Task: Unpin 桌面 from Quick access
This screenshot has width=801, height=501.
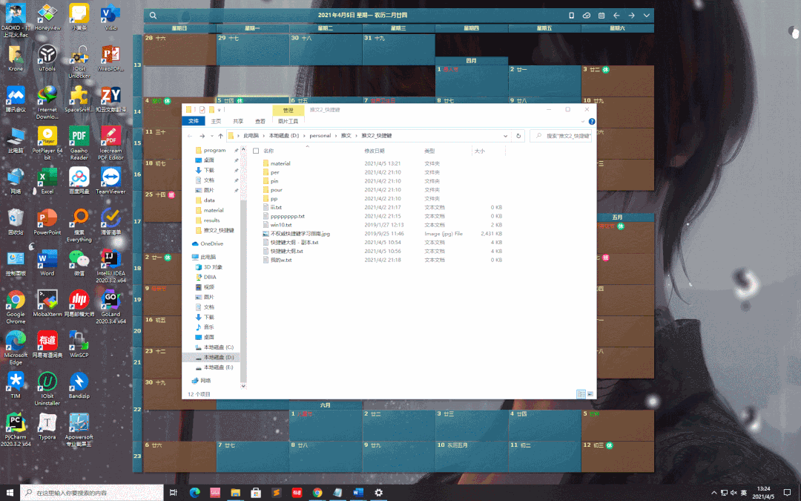Action: point(237,160)
